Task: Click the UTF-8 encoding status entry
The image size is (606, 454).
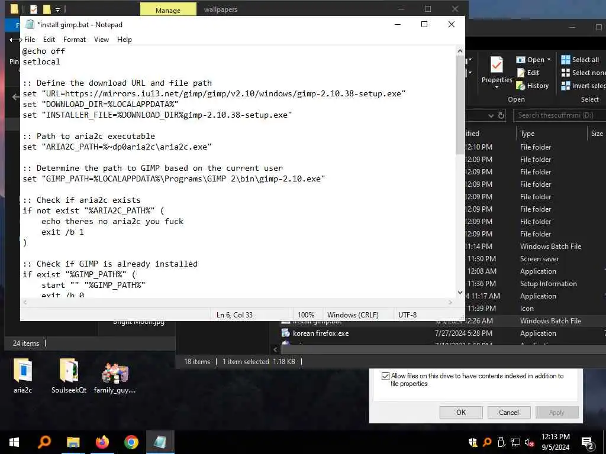Action: (407, 315)
